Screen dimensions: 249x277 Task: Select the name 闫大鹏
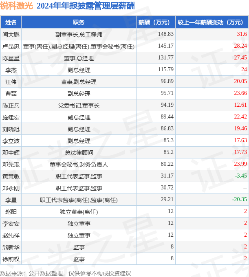11,35
